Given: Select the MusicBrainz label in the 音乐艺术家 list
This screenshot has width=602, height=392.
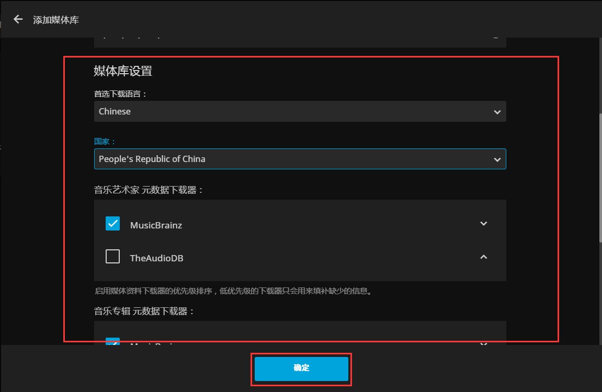Looking at the screenshot, I should (x=156, y=225).
